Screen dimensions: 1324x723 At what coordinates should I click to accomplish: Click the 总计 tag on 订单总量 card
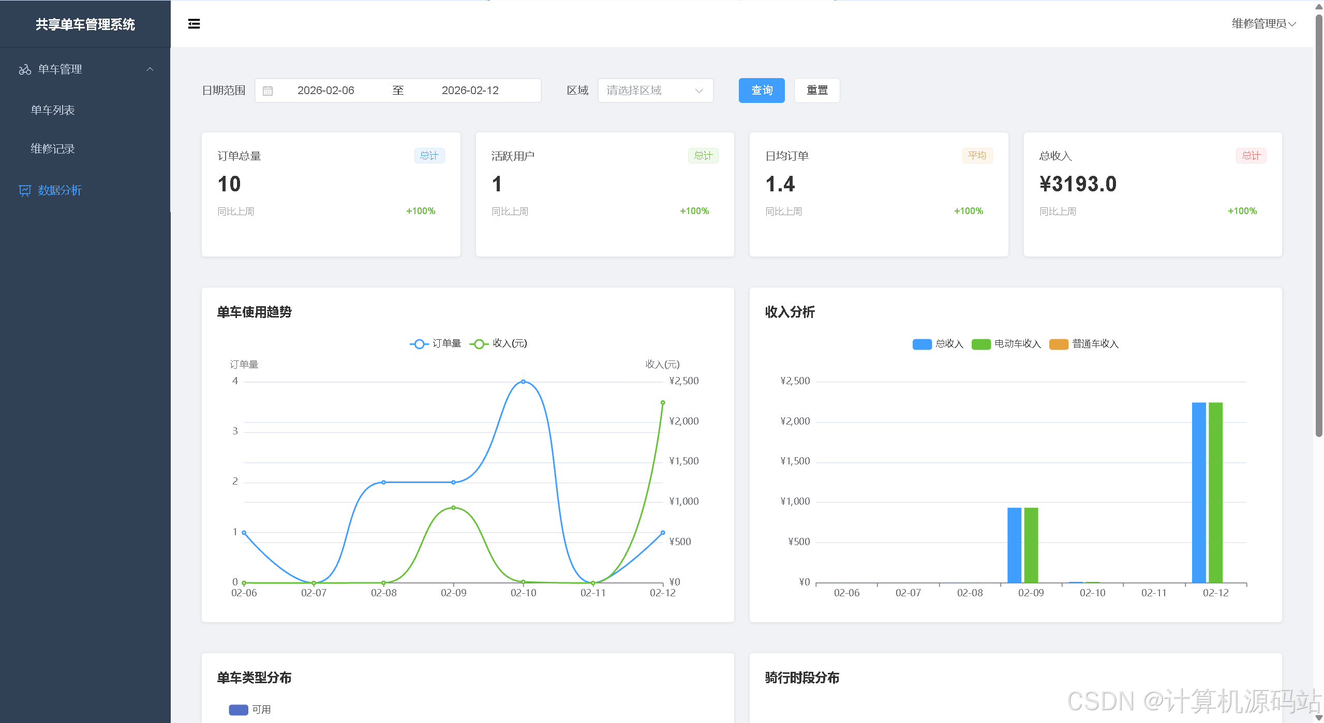(x=429, y=156)
